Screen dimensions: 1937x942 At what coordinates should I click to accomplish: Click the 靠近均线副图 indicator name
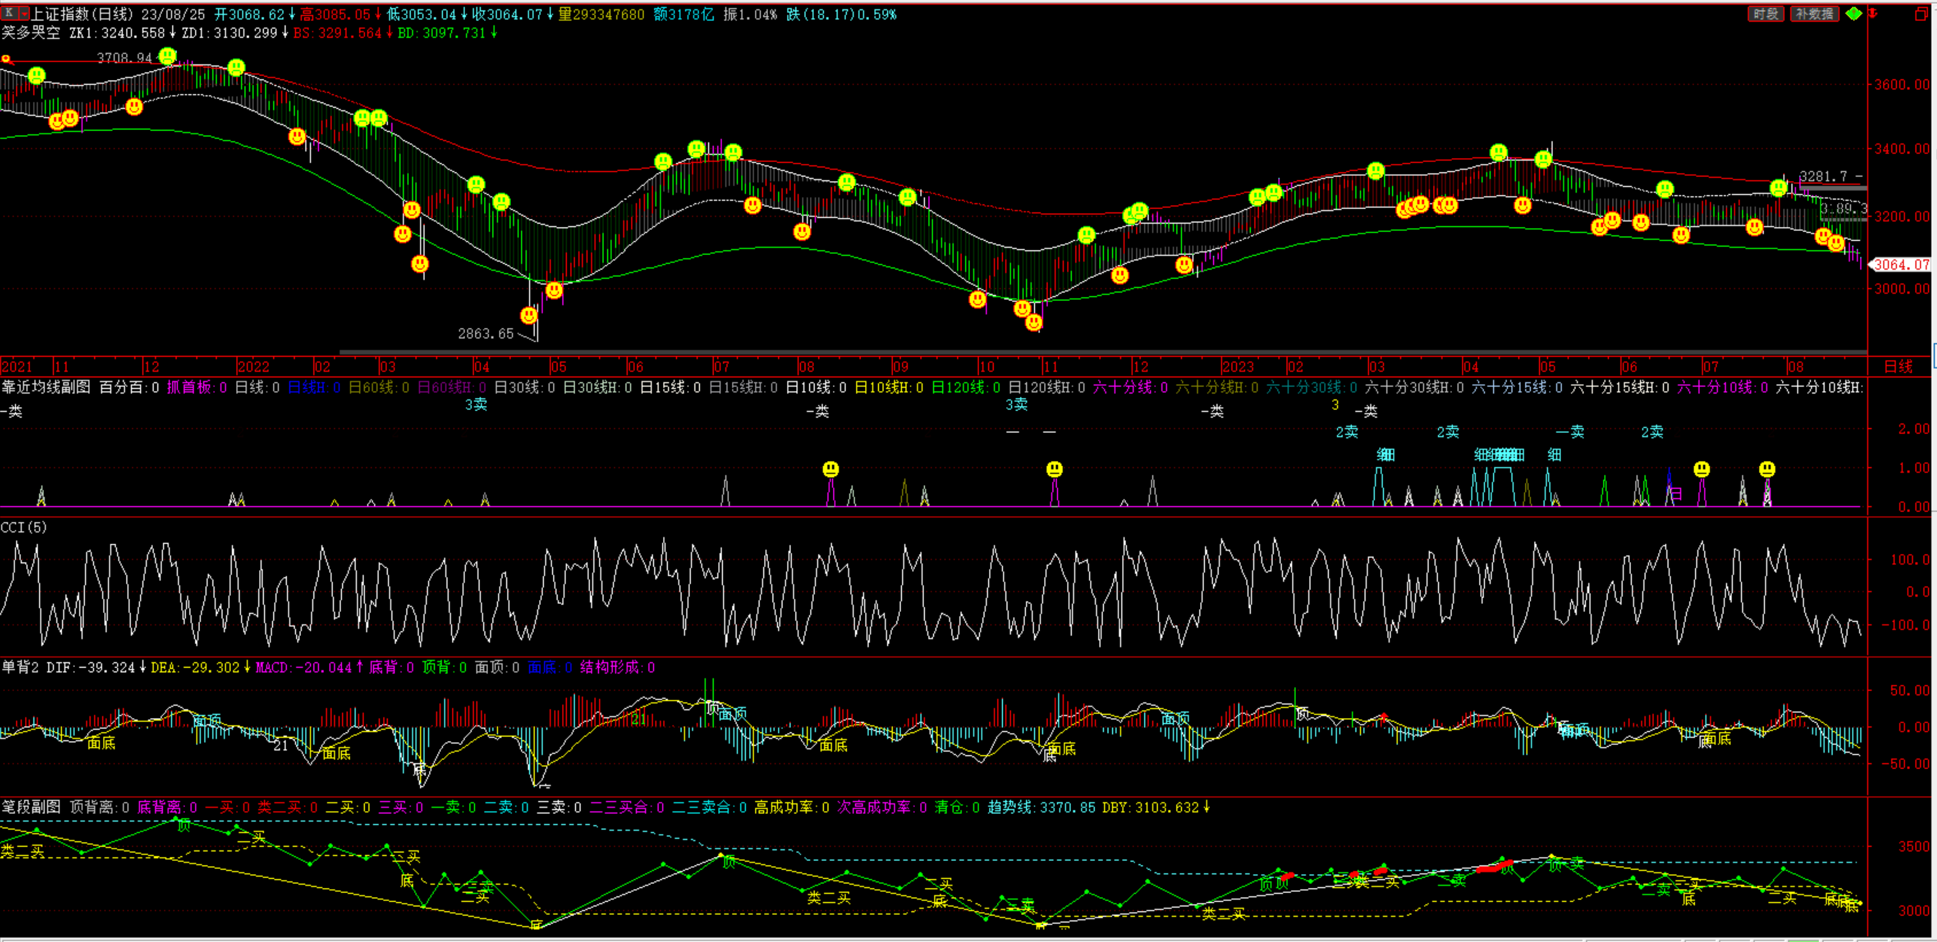pos(46,387)
